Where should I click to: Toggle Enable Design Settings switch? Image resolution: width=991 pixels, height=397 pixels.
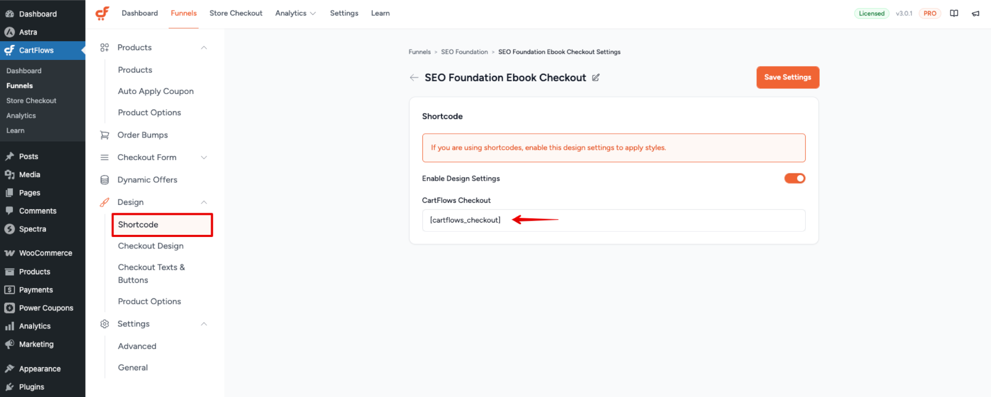tap(794, 179)
